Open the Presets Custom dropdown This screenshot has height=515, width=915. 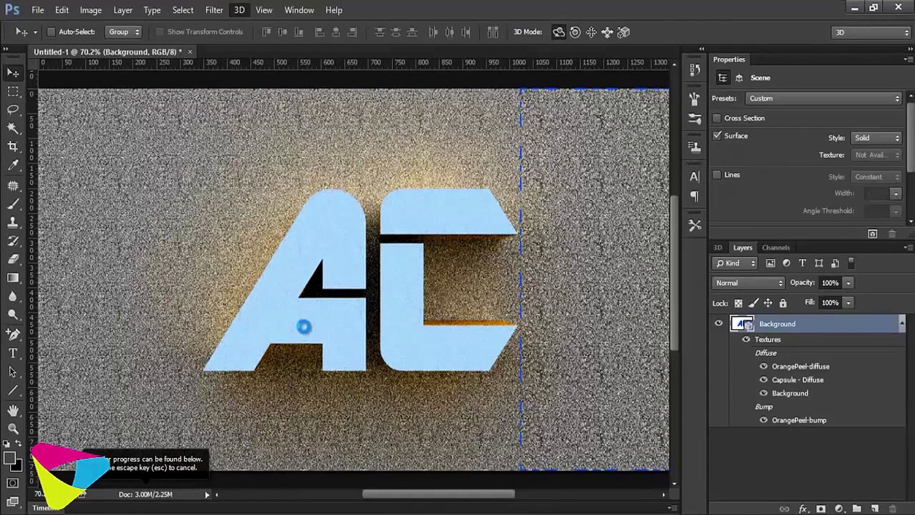click(x=823, y=98)
